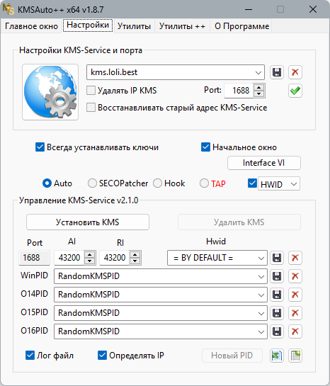Image resolution: width=330 pixels, height=386 pixels.
Task: Select the Настройки tab
Action: point(88,25)
